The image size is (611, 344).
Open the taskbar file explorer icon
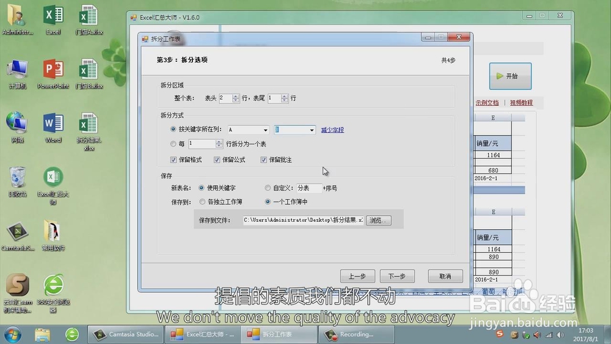point(42,335)
